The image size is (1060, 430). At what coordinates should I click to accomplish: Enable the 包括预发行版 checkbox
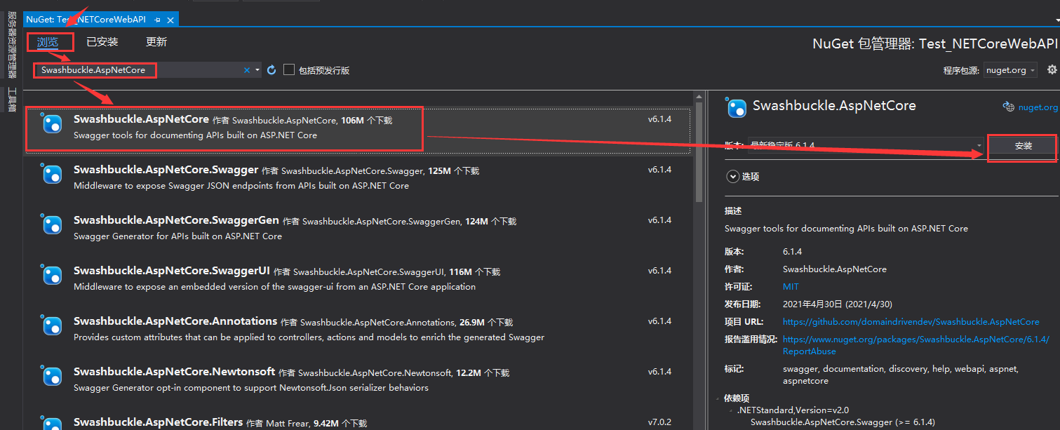pos(290,69)
